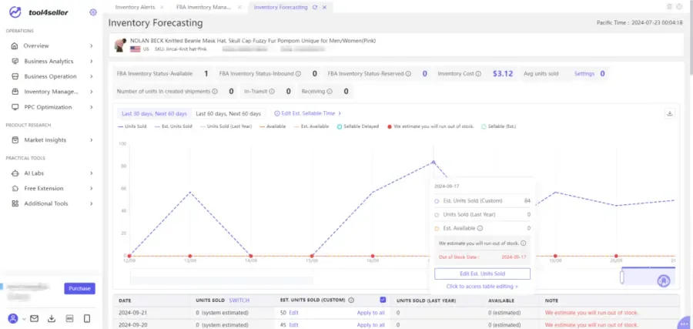Expand the Inventory Management chevron

tap(92, 92)
